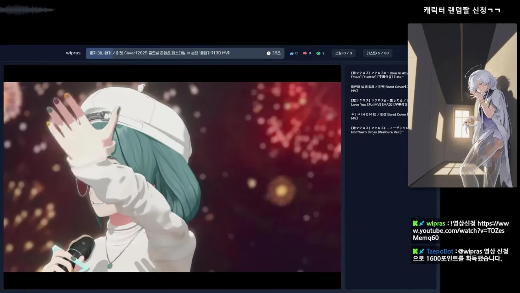Viewport: 520px width, 293px height.
Task: Click the thumbs-up like icon
Action: 292,53
